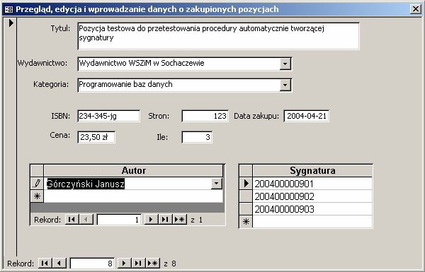Select main form record selector arrow

tap(11, 23)
